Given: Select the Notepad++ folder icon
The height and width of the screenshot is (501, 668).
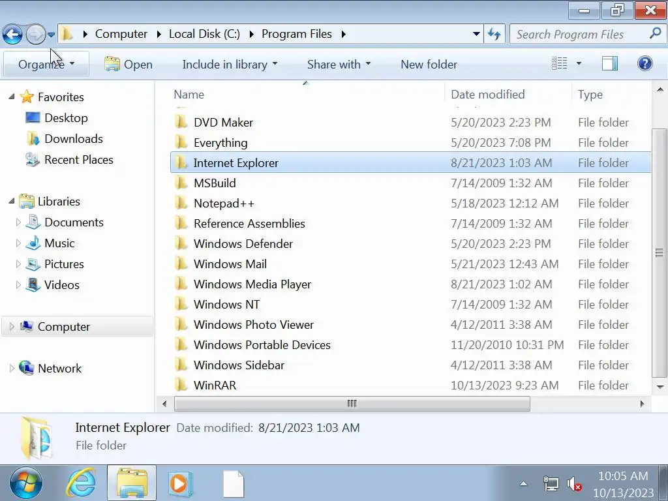Looking at the screenshot, I should tap(181, 204).
